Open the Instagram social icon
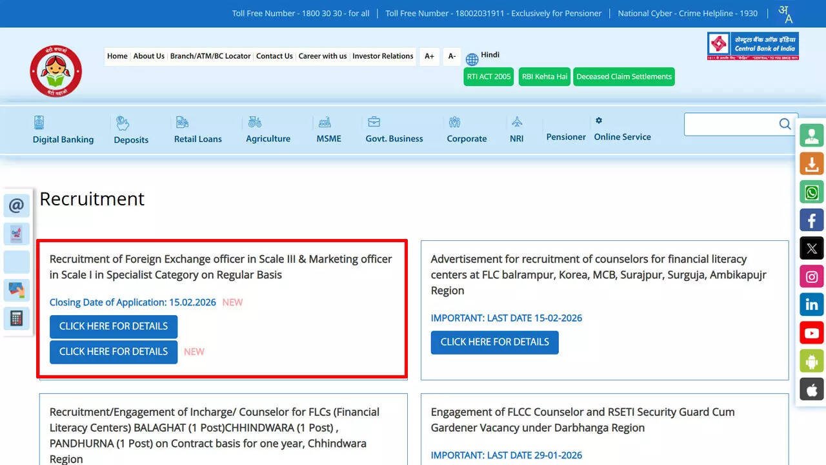Viewport: 826px width, 465px height. click(x=811, y=276)
